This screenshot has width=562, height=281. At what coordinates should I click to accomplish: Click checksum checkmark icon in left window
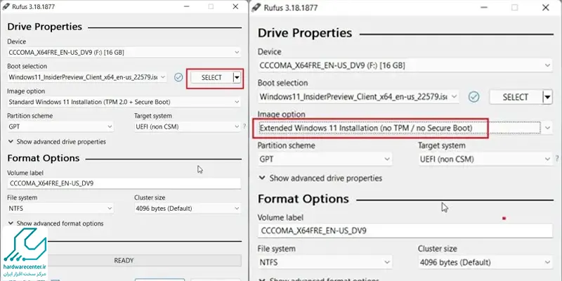point(178,77)
